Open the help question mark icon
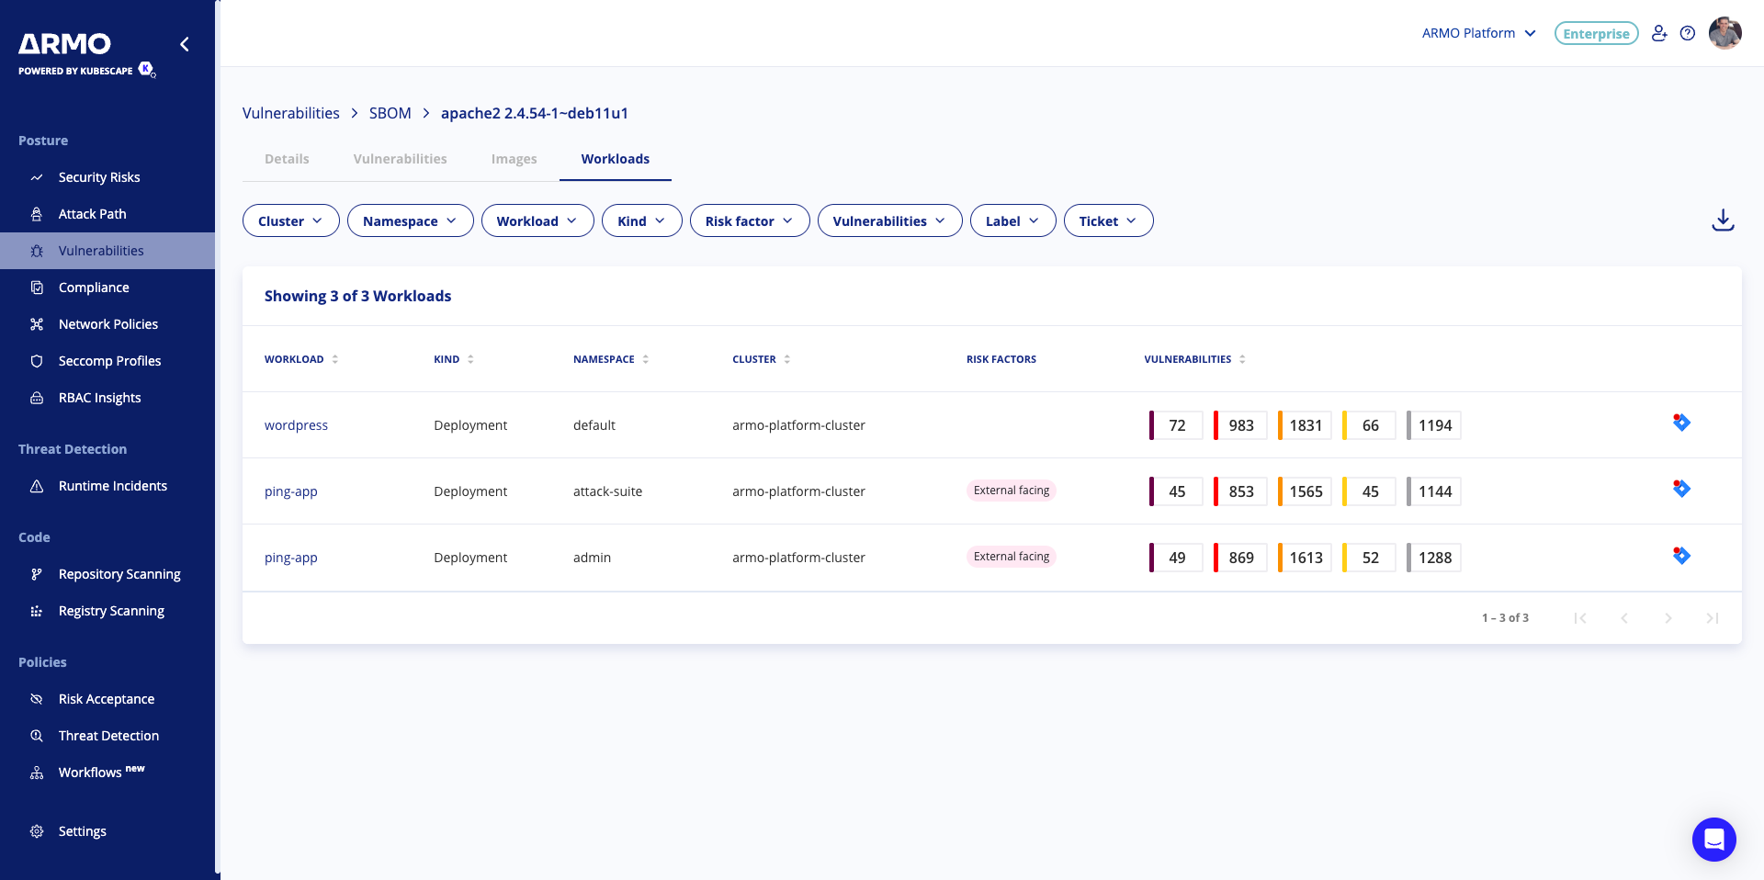The height and width of the screenshot is (880, 1764). point(1688,33)
